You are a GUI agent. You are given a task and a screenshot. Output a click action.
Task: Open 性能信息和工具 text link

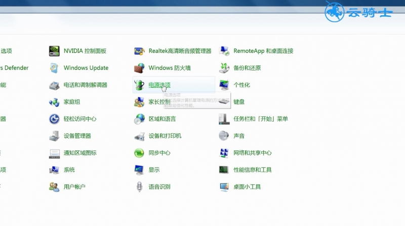(x=252, y=170)
